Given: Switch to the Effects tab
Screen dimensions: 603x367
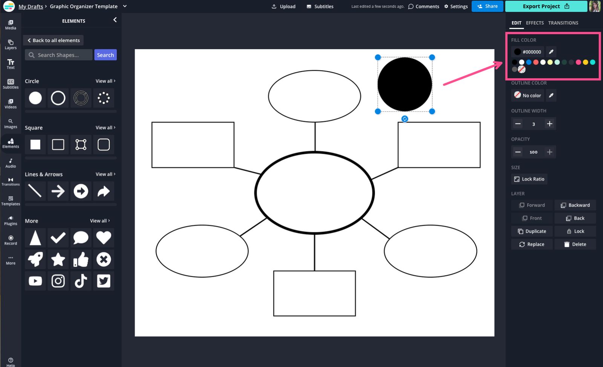Looking at the screenshot, I should (x=534, y=23).
